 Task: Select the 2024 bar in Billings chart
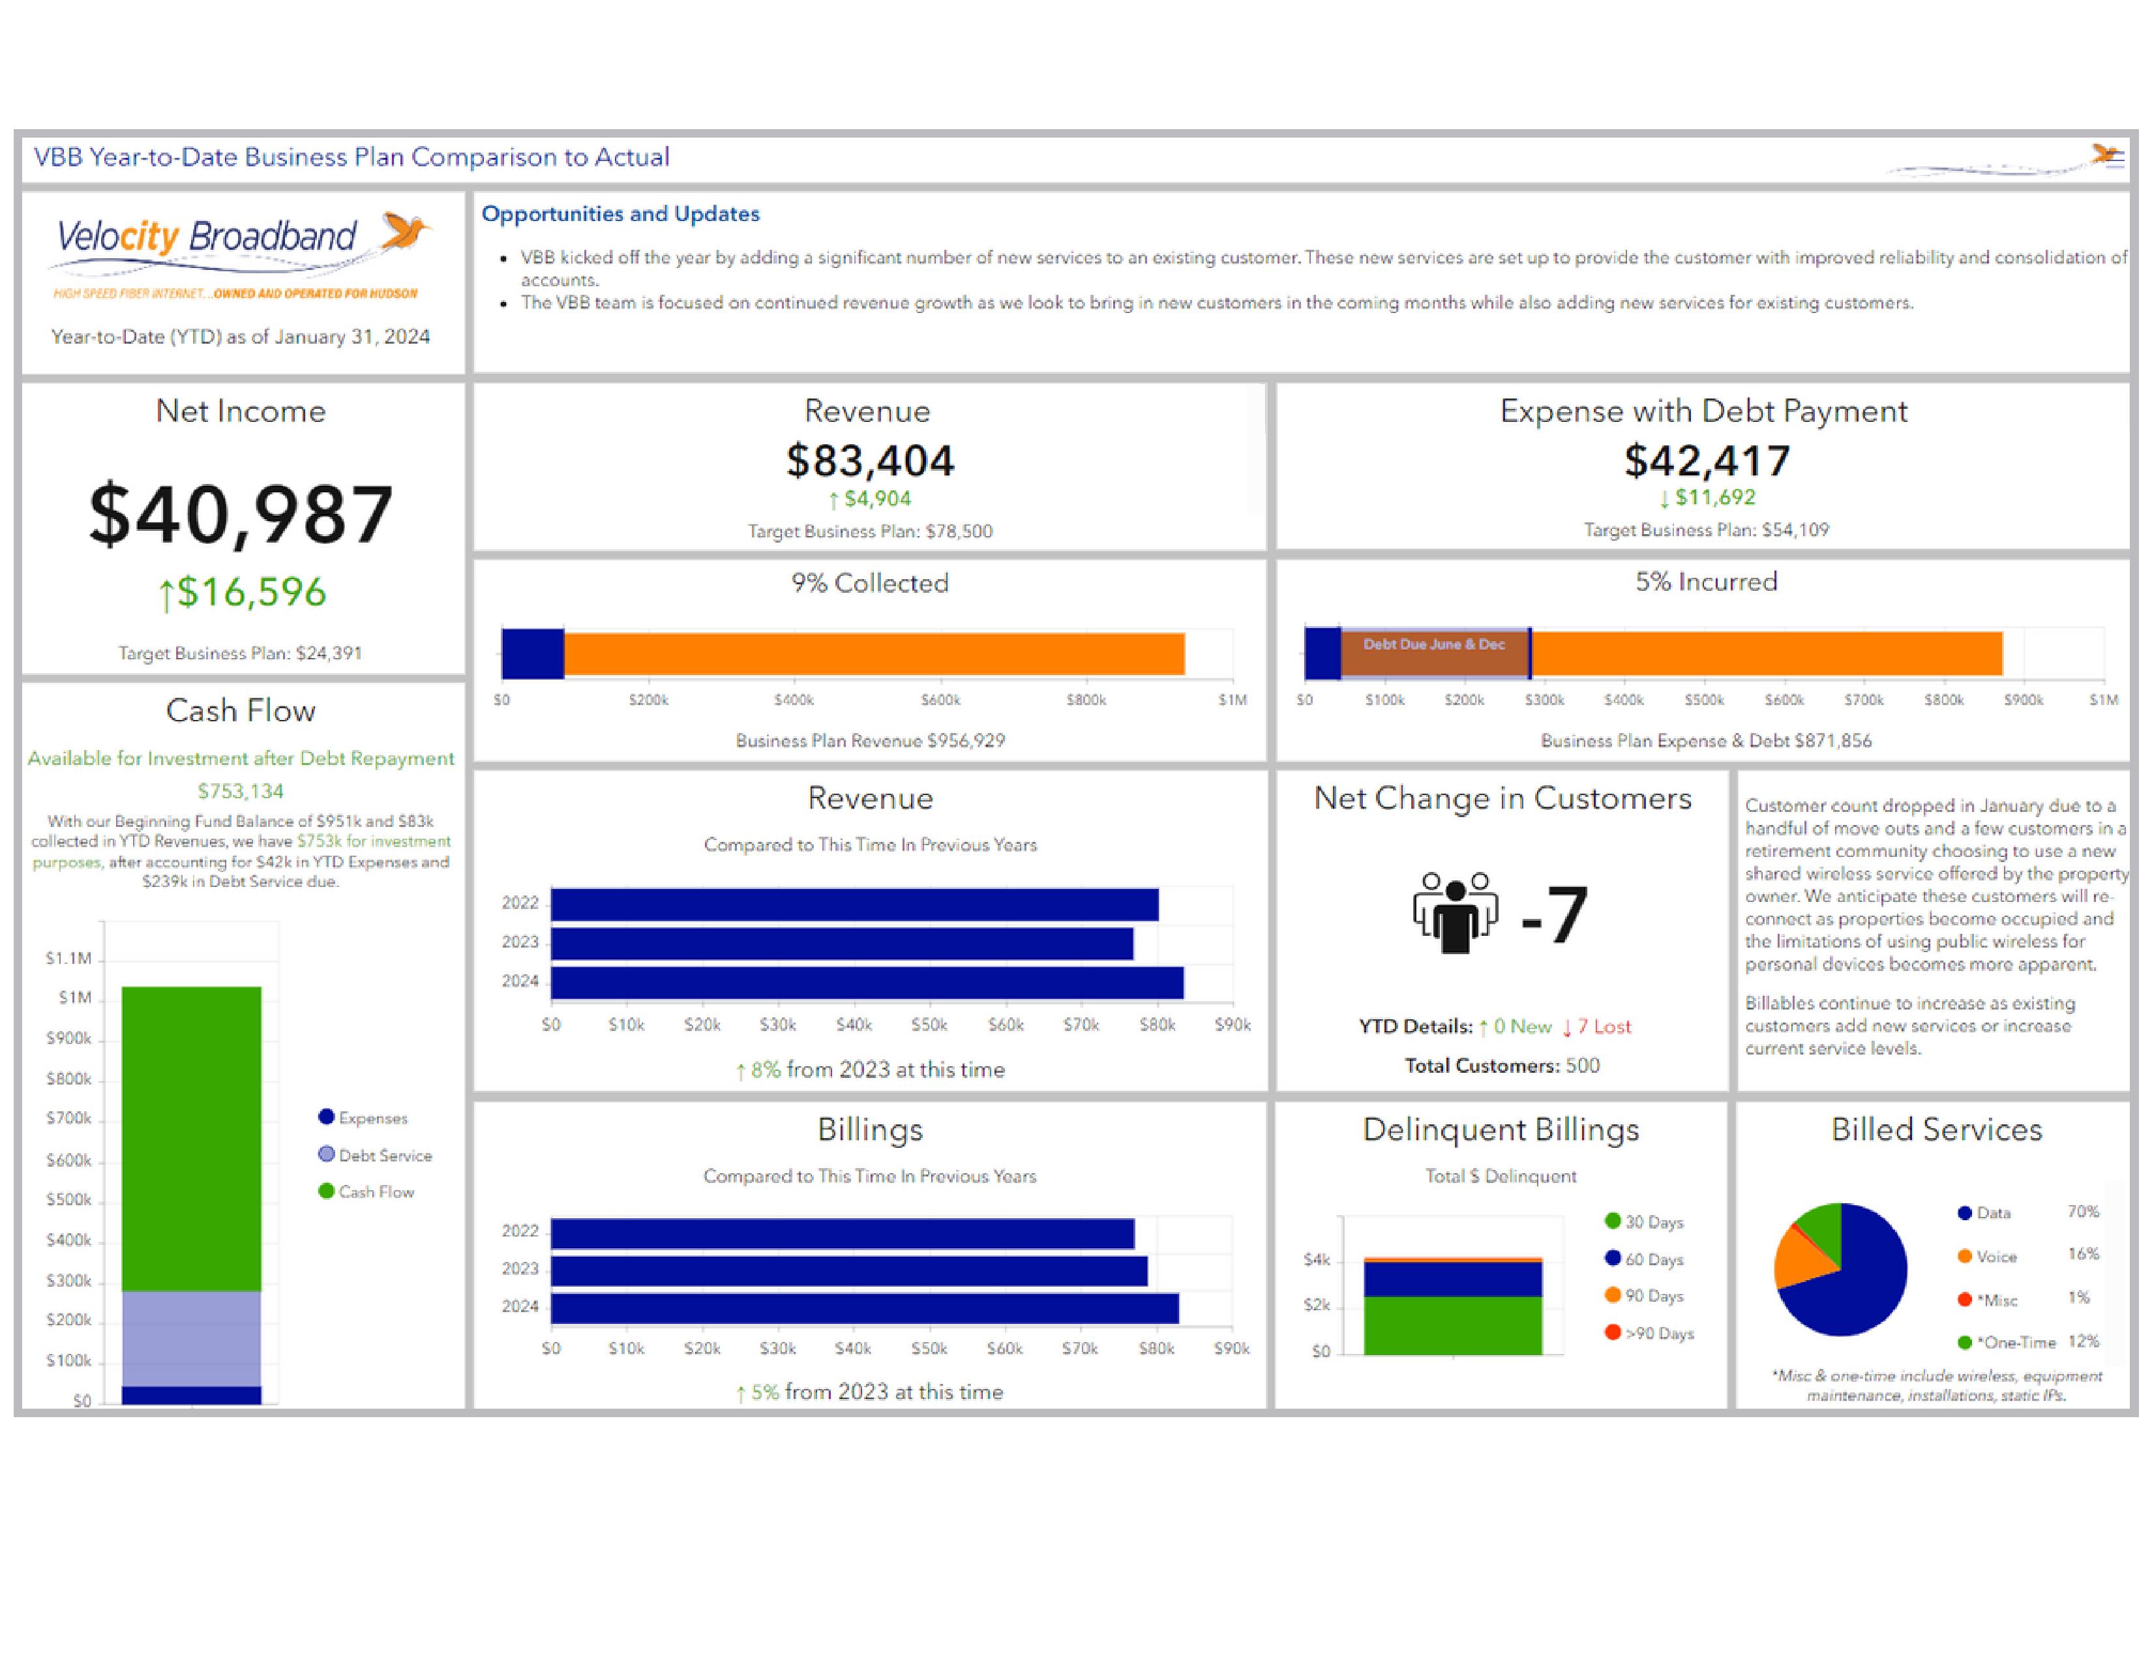865,1308
